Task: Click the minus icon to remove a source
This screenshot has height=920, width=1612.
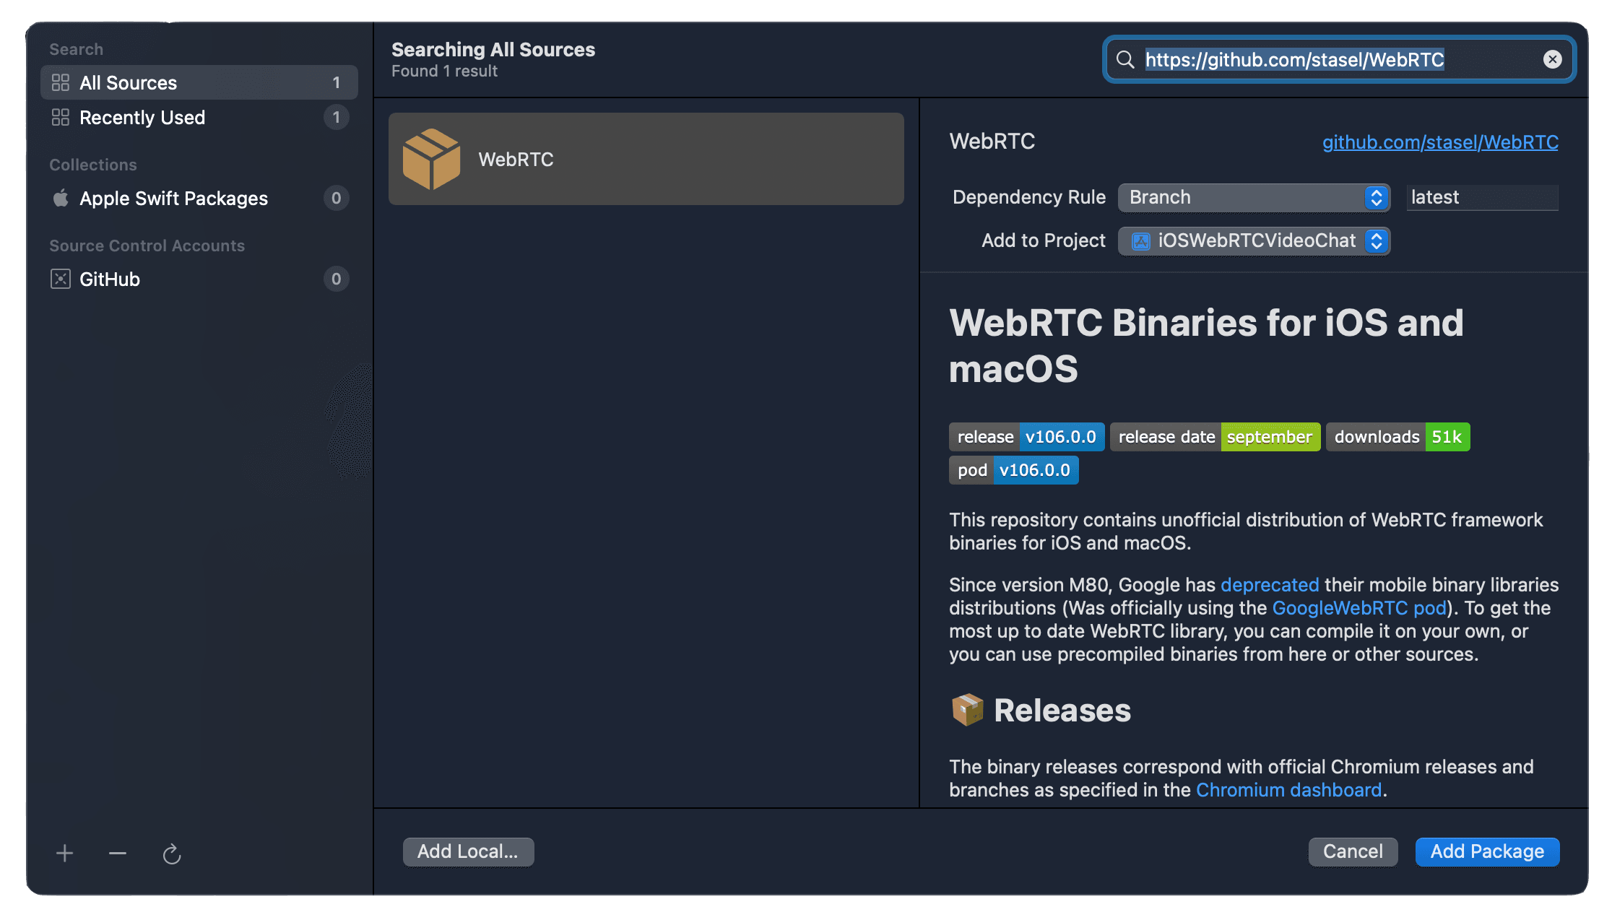Action: 118,854
